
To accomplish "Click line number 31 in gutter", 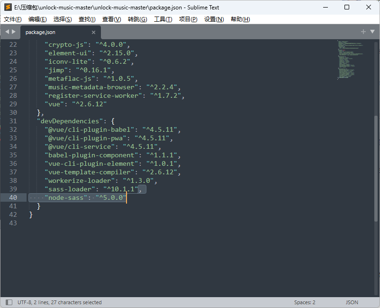I will [13, 121].
